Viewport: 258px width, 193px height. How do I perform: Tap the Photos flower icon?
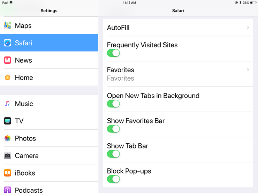(7, 138)
